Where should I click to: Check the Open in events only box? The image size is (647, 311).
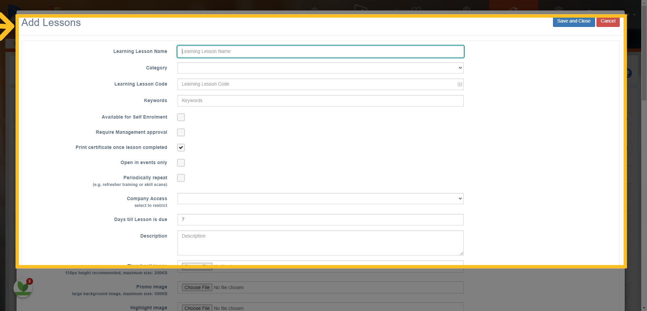pyautogui.click(x=181, y=163)
